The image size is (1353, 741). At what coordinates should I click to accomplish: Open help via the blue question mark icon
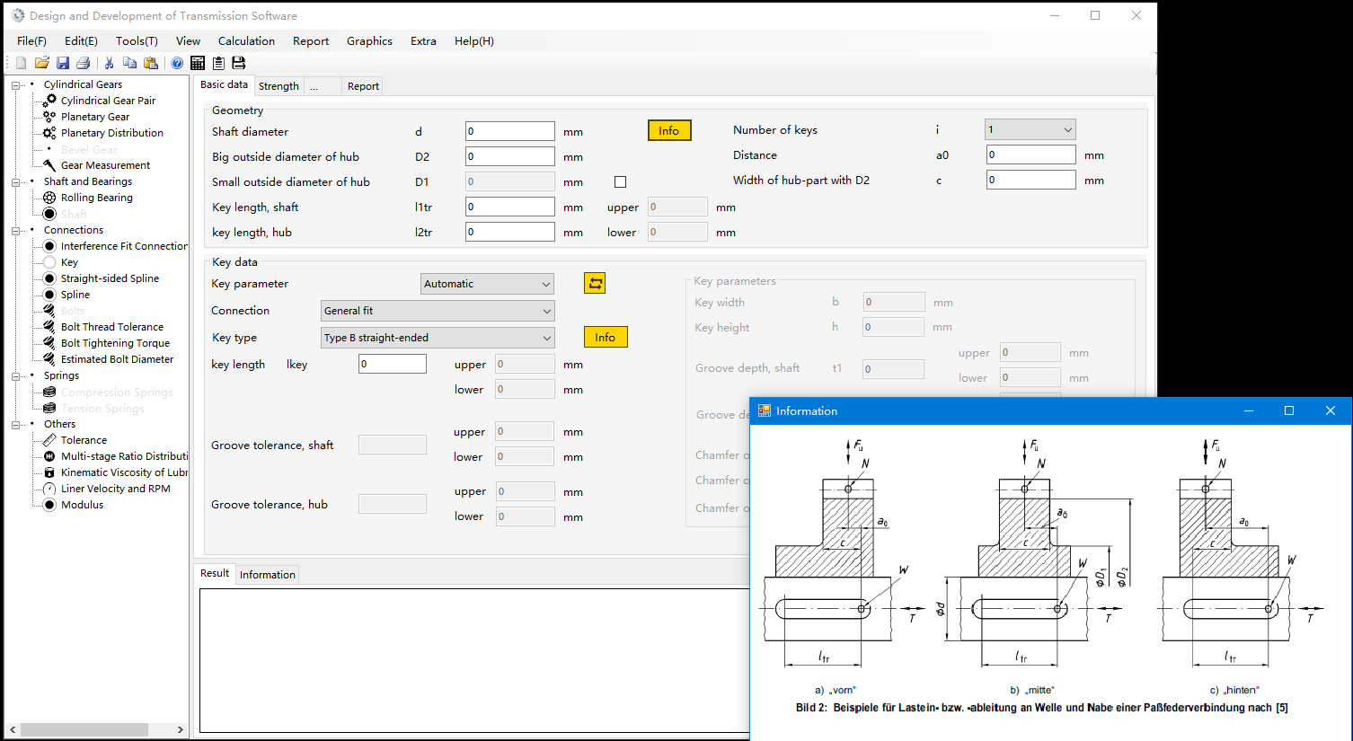coord(177,63)
